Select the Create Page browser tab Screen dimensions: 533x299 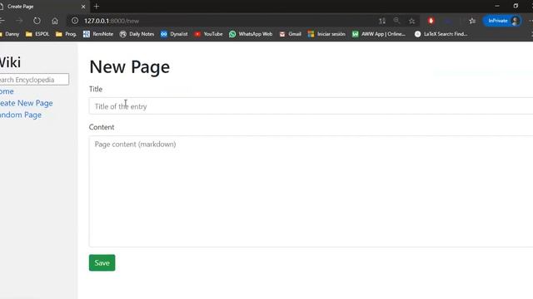click(x=43, y=7)
